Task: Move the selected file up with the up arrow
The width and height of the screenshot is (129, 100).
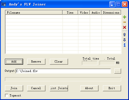Action: click(124, 35)
